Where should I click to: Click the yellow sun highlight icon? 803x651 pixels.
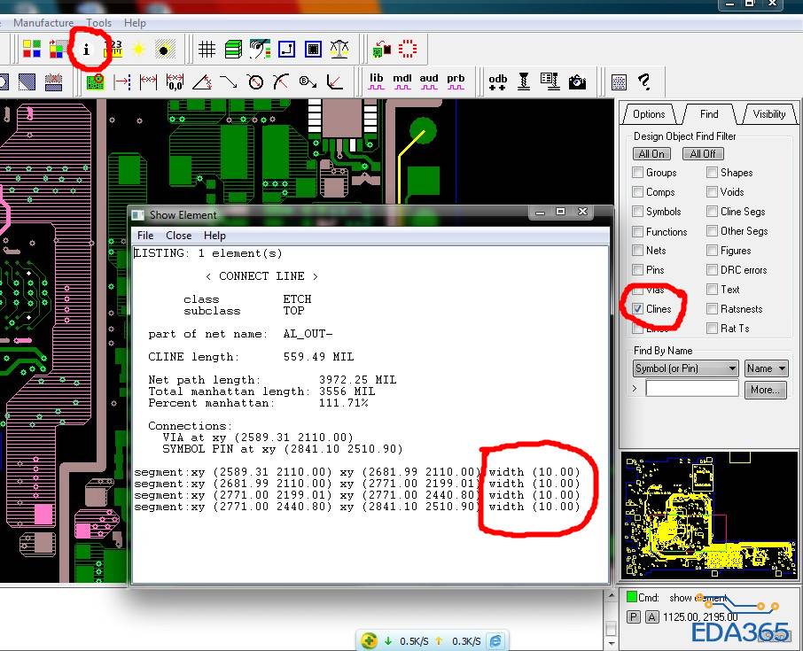[x=138, y=50]
